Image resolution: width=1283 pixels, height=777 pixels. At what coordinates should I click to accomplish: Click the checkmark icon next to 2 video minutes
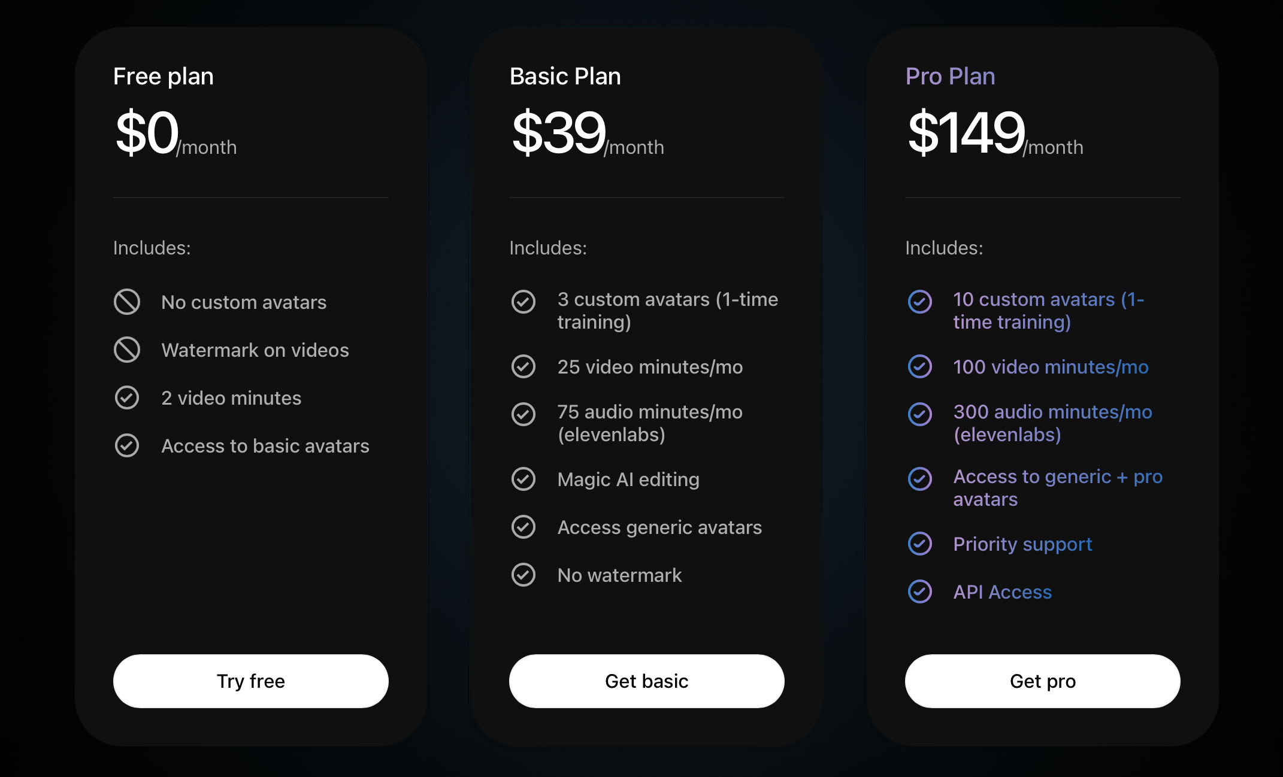[127, 397]
